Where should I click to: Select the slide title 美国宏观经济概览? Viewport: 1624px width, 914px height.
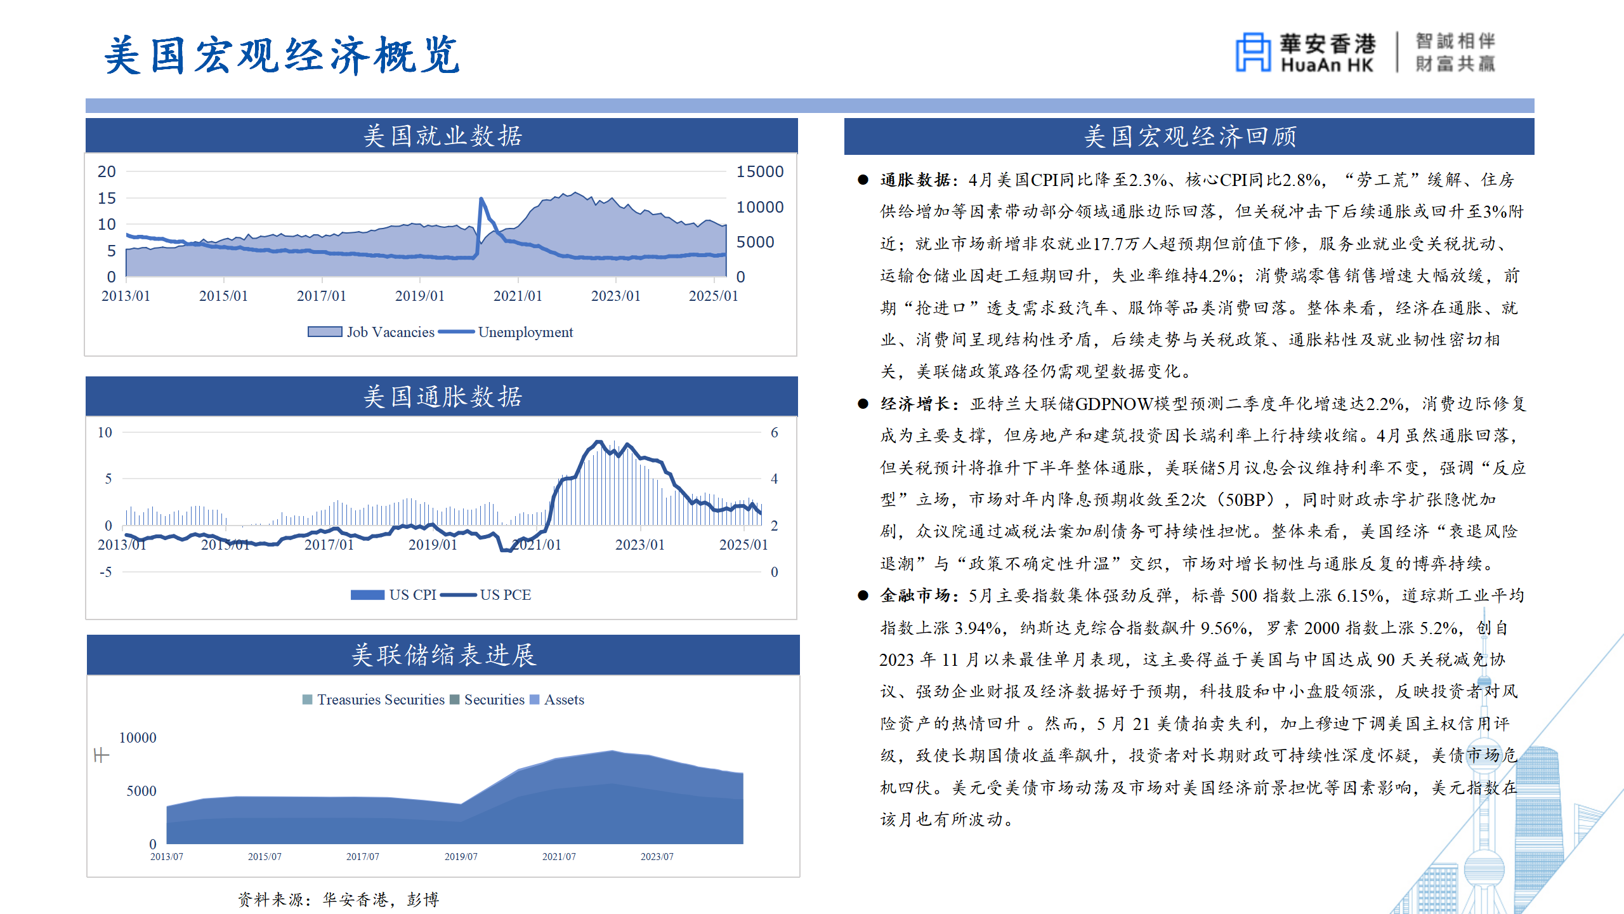pyautogui.click(x=282, y=55)
